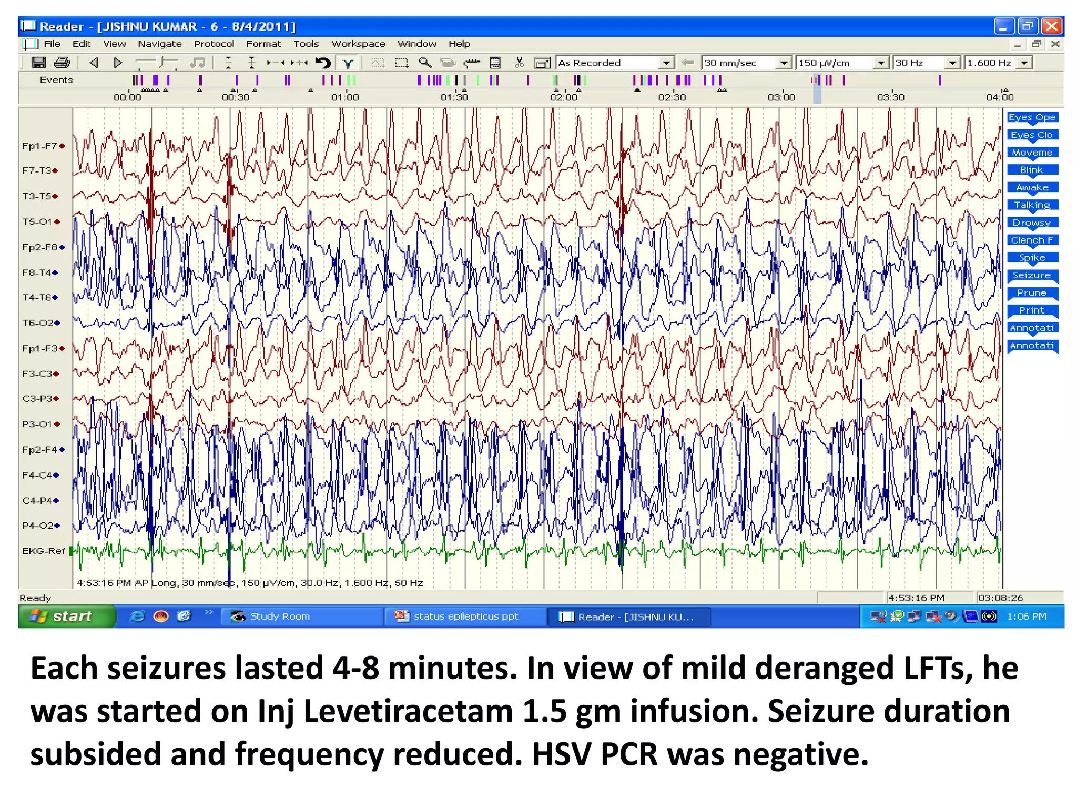The width and height of the screenshot is (1077, 808).
Task: Click the last purple event marker after 03:30
Action: [x=940, y=80]
